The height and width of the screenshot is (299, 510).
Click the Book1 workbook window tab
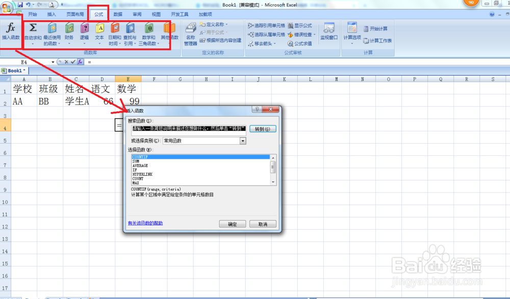15,70
